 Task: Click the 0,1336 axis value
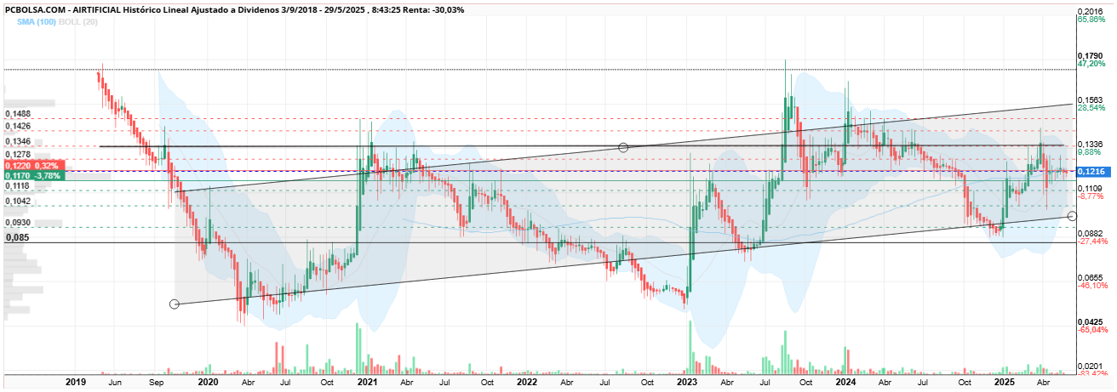pos(1090,144)
